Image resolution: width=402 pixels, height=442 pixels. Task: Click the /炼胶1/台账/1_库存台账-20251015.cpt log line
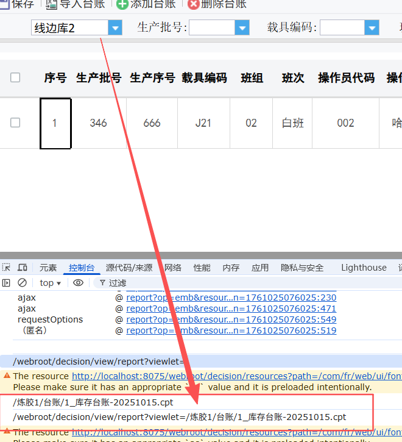click(93, 402)
